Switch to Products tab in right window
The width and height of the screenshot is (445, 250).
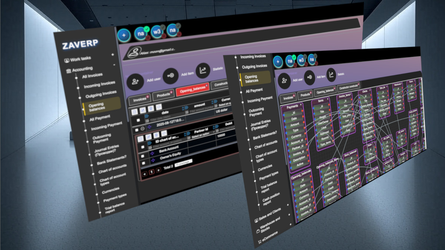click(306, 95)
